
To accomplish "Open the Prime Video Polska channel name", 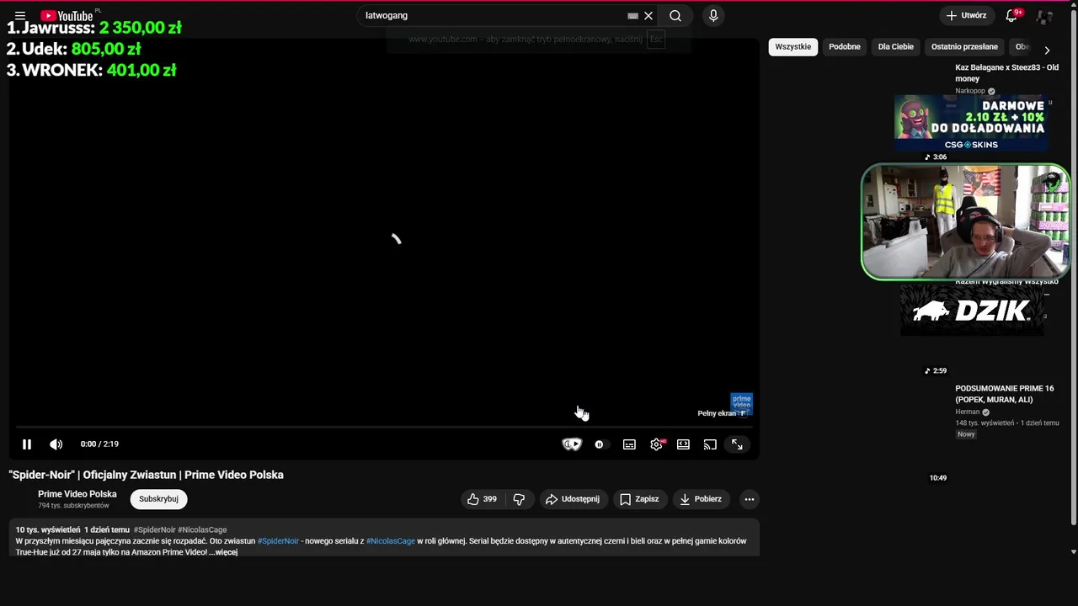I will [77, 494].
